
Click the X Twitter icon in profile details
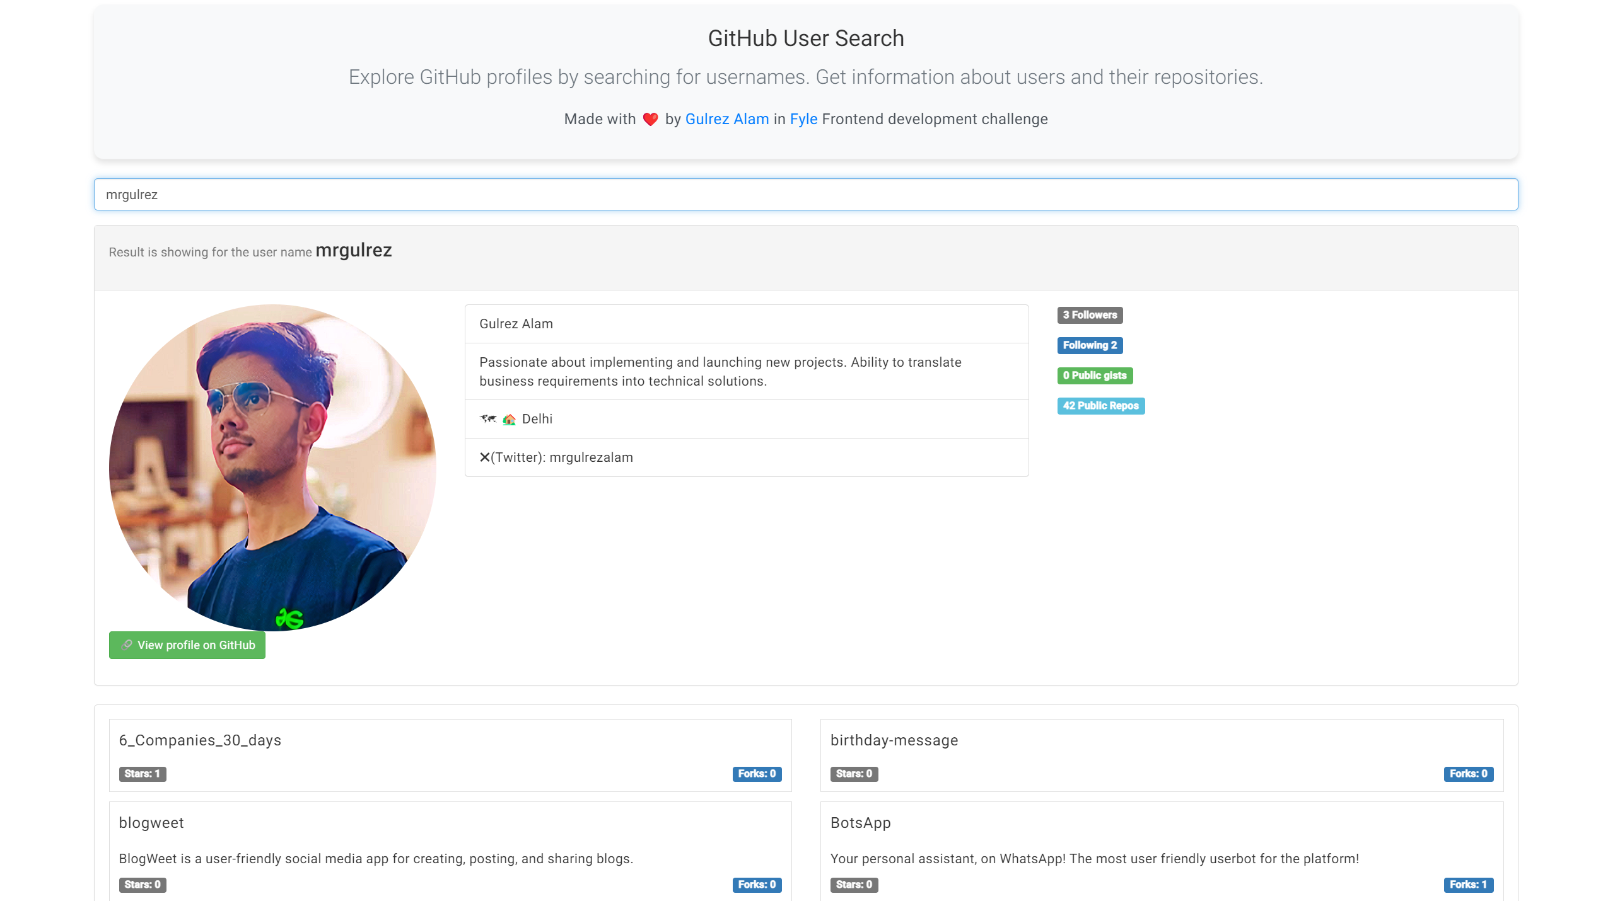[484, 457]
